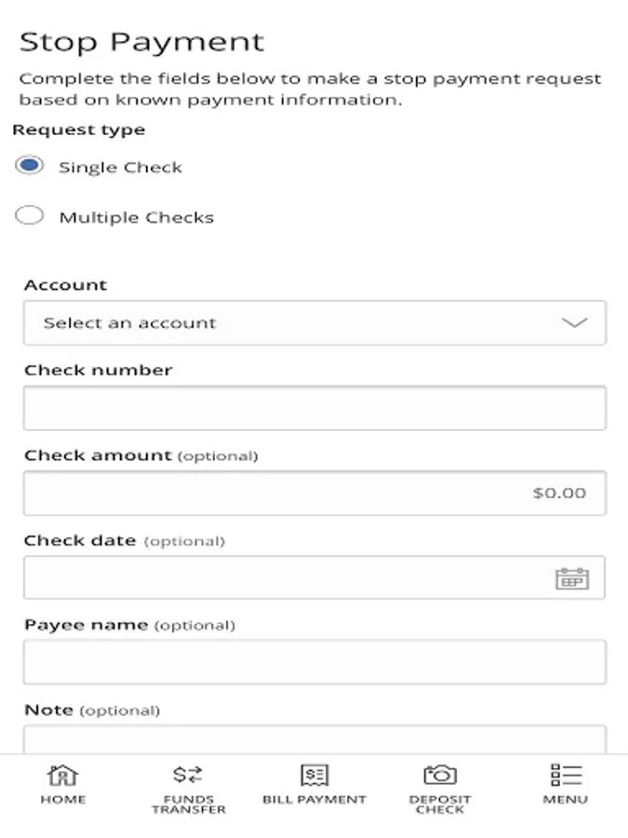Tap the Bill Payment receipt icon

[x=314, y=775]
